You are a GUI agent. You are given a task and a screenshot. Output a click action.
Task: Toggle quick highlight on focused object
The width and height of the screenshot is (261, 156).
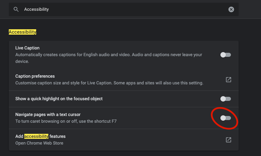point(226,99)
